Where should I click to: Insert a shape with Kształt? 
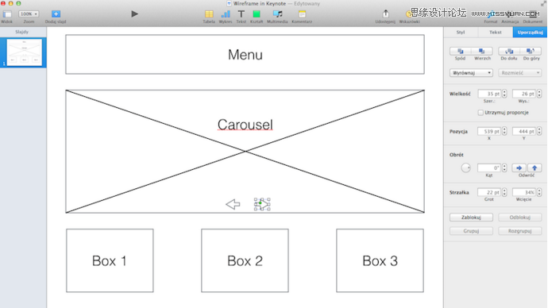tap(257, 14)
